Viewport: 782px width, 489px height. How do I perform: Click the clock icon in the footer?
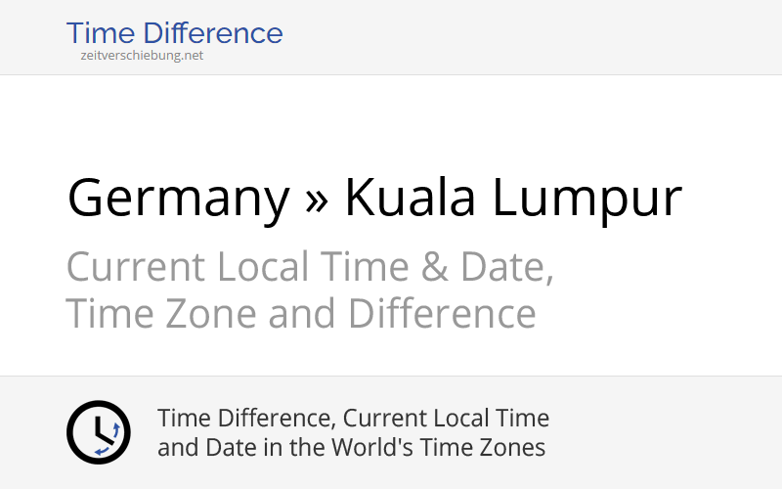pyautogui.click(x=98, y=432)
